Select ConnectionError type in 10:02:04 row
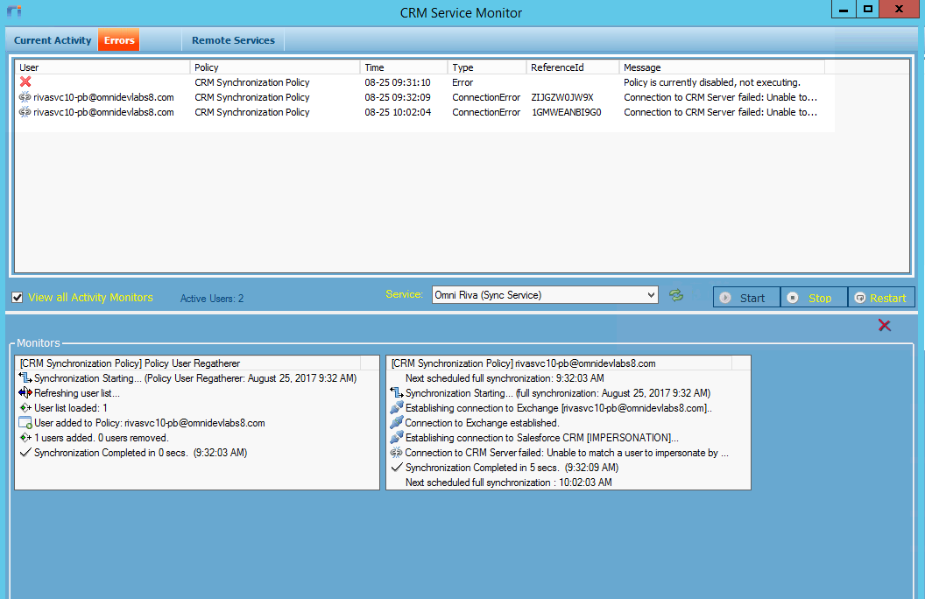 (486, 112)
